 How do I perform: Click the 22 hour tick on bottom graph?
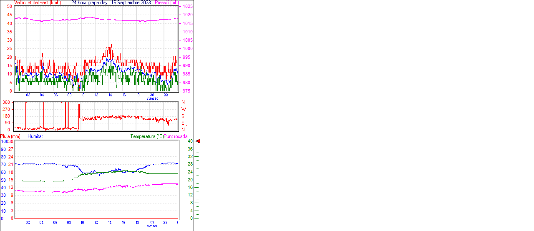pyautogui.click(x=166, y=222)
